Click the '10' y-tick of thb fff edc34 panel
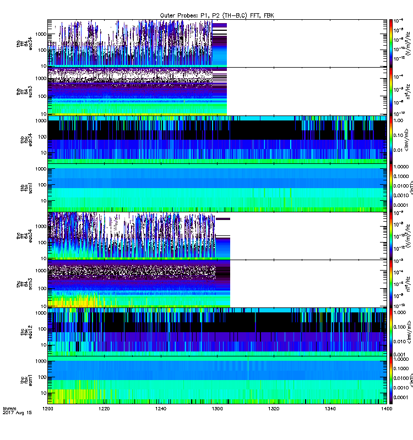This screenshot has width=413, height=440. pos(44,66)
